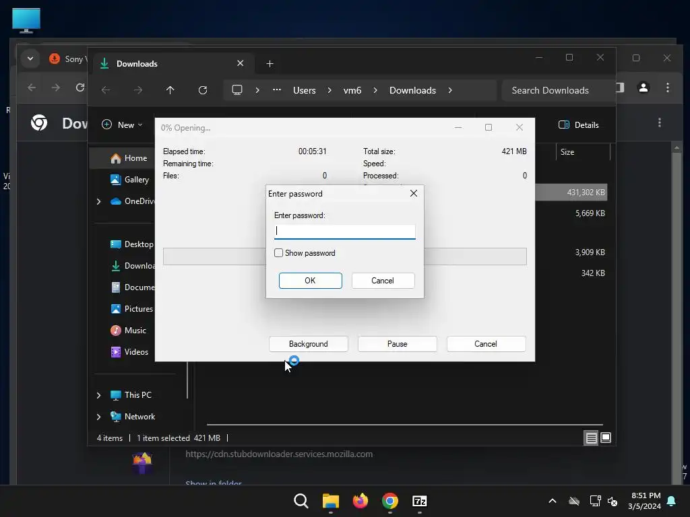The height and width of the screenshot is (517, 690).
Task: Open notifications bell in taskbar
Action: tap(672, 501)
